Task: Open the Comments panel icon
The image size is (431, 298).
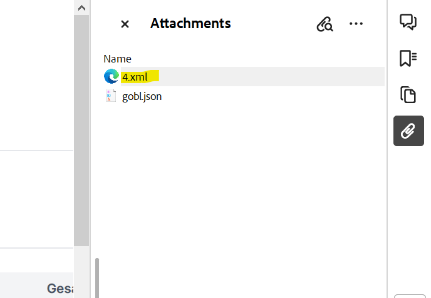Action: [408, 22]
